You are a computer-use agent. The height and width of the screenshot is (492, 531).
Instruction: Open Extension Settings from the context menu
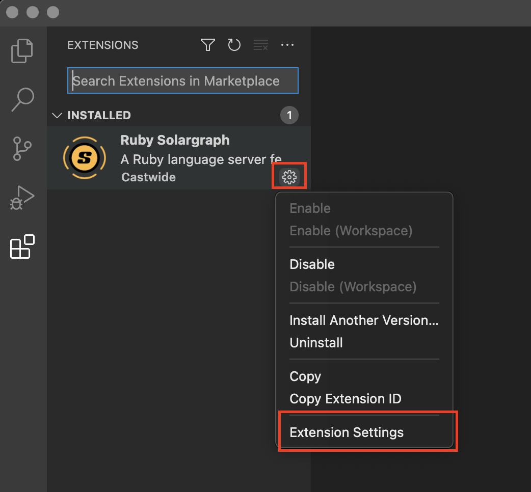346,432
